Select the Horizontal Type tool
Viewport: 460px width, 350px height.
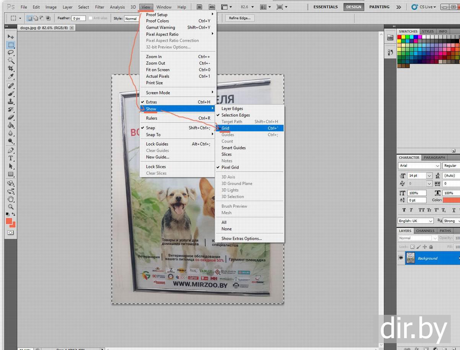pos(11,158)
